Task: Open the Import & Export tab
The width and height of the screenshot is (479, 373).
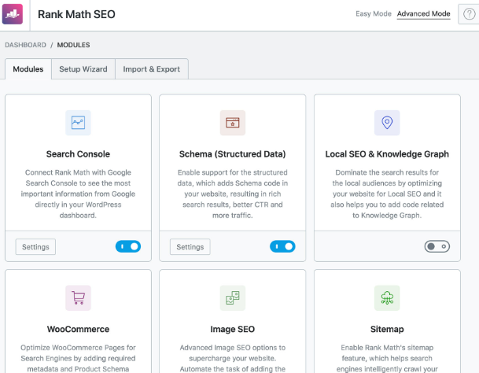Action: click(152, 69)
